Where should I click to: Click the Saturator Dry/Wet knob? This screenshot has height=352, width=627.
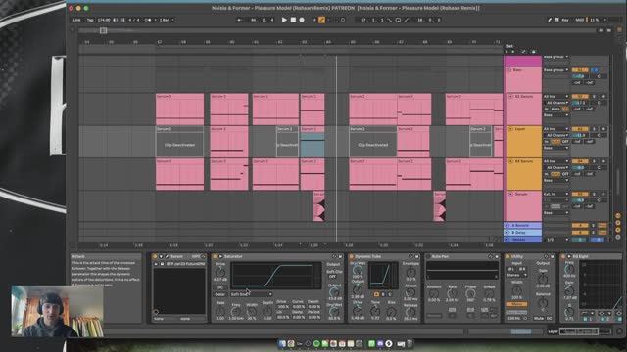tap(334, 312)
